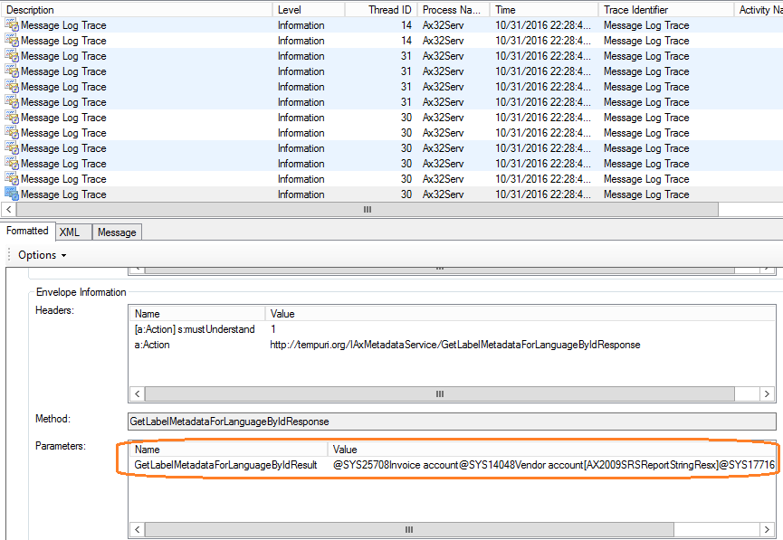The width and height of the screenshot is (783, 540).
Task: Sort traces by the Level column header
Action: click(308, 10)
